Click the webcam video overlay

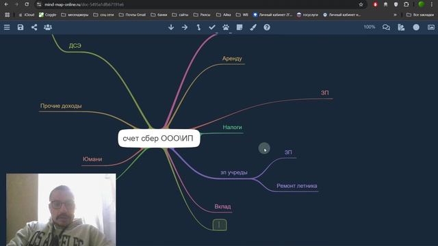coord(61,210)
